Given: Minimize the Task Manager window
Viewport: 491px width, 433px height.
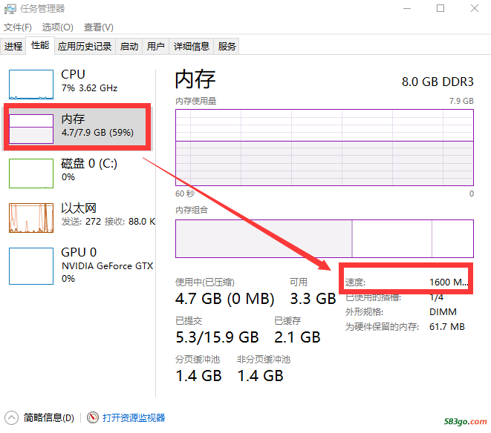Looking at the screenshot, I should pyautogui.click(x=407, y=8).
